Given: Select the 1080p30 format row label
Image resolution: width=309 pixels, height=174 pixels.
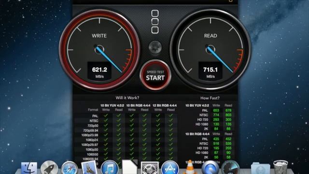Looking at the screenshot, I should (92, 149).
